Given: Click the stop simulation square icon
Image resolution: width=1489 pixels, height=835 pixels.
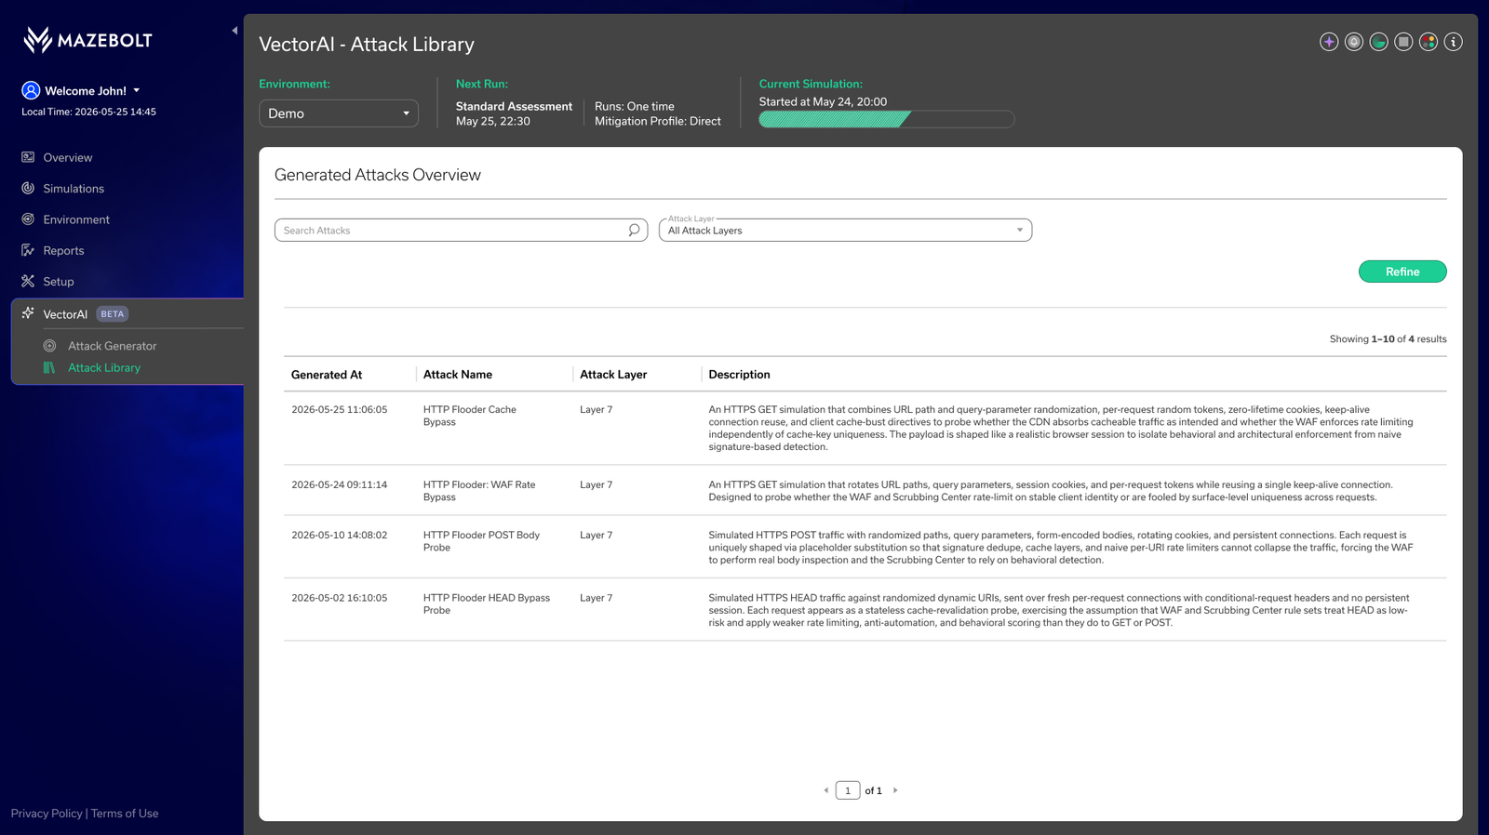Looking at the screenshot, I should [x=1403, y=42].
